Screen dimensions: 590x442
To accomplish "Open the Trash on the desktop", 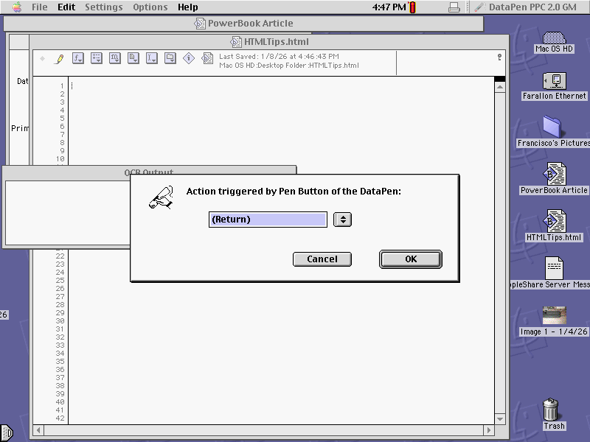I will (x=552, y=410).
